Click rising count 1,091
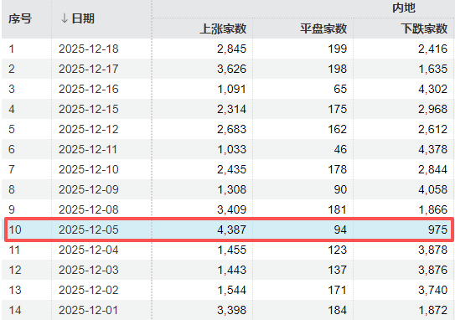Screen dimensions: 455x320 click(x=231, y=89)
